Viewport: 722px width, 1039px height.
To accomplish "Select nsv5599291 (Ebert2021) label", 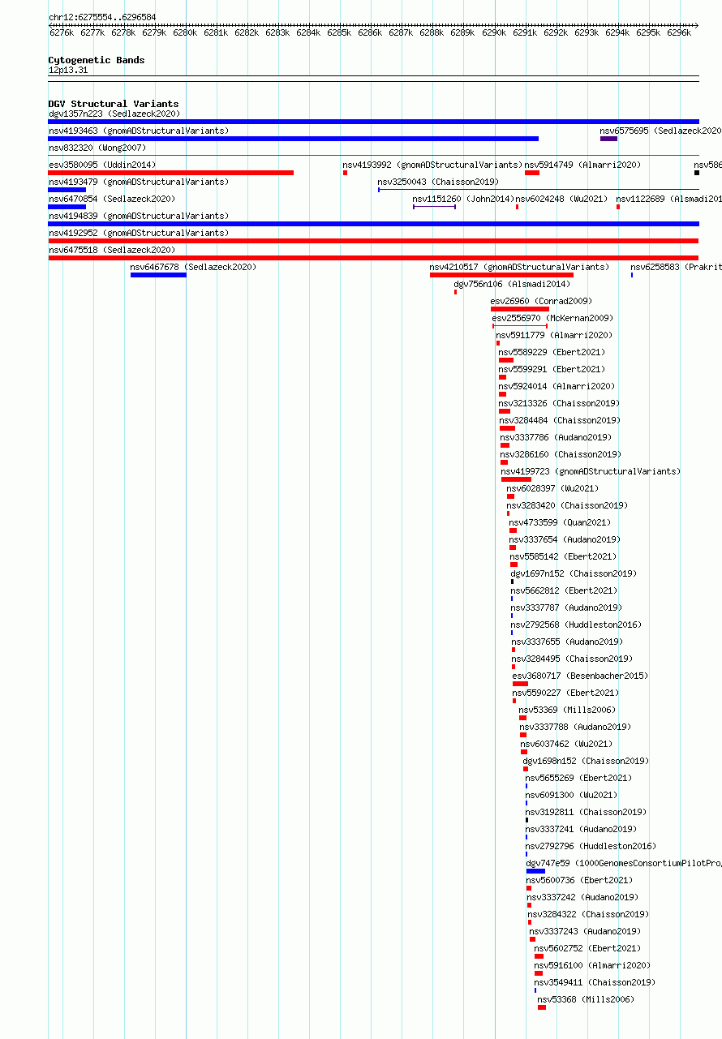I will 552,369.
